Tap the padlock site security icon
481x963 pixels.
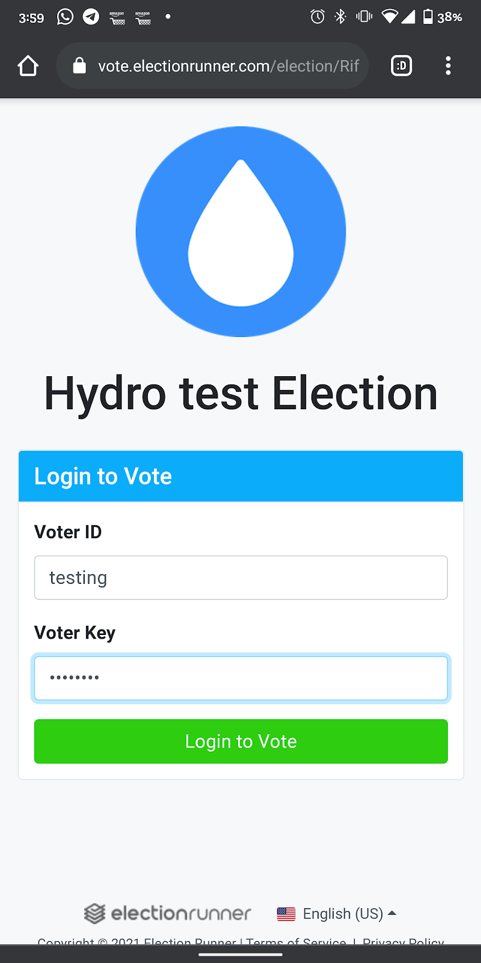click(79, 66)
